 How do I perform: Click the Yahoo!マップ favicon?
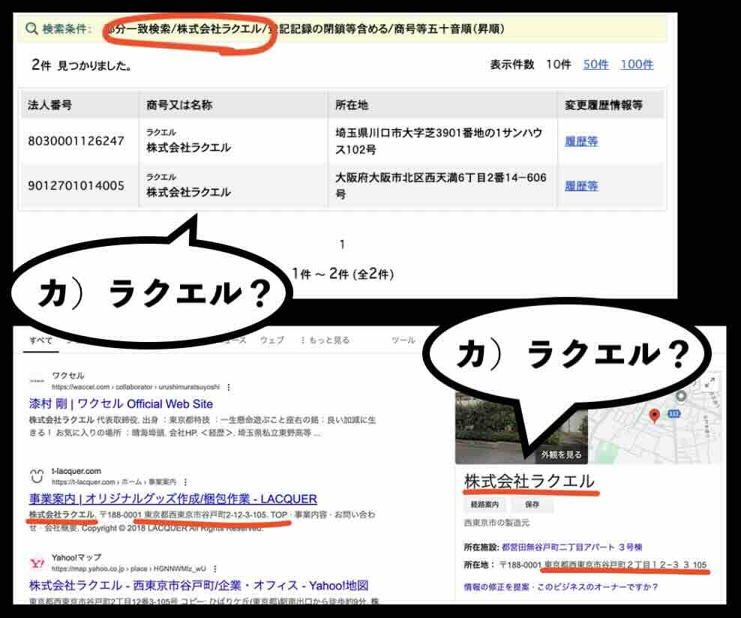point(37,562)
